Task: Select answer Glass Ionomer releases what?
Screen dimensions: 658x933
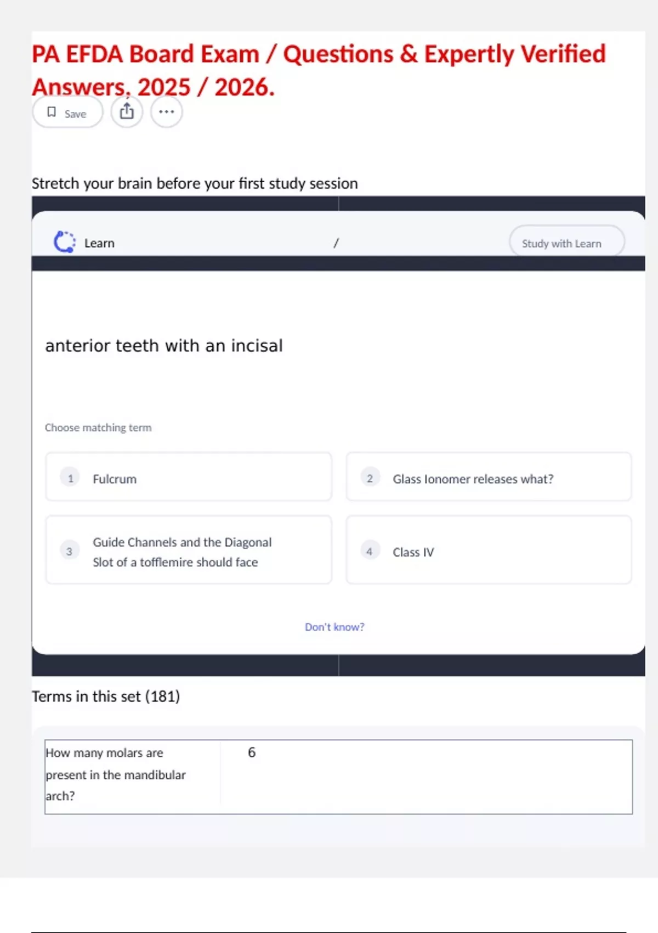Action: click(489, 477)
